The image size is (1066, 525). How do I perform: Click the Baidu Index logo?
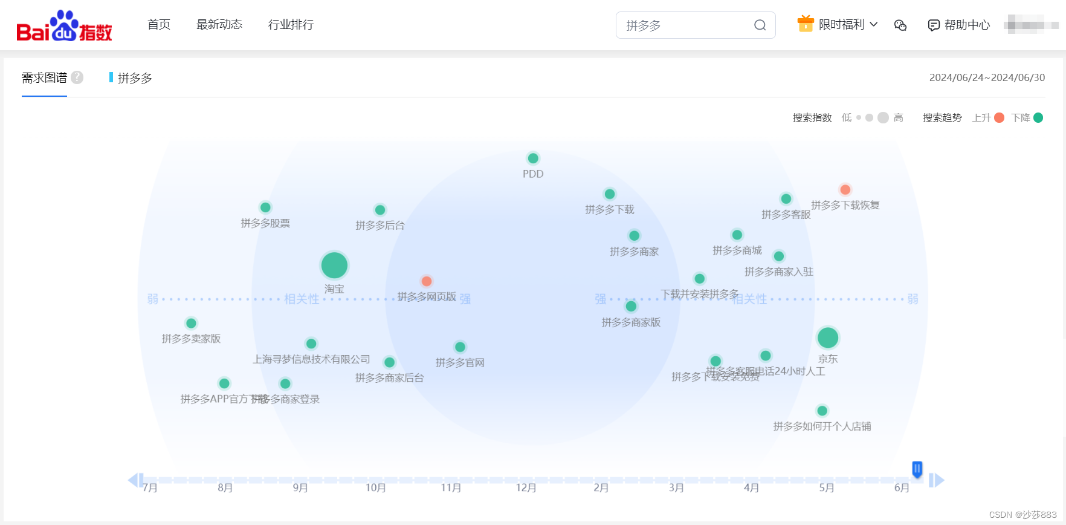[64, 25]
